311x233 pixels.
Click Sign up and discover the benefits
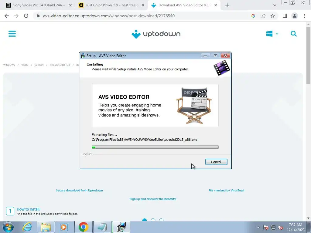(153, 199)
